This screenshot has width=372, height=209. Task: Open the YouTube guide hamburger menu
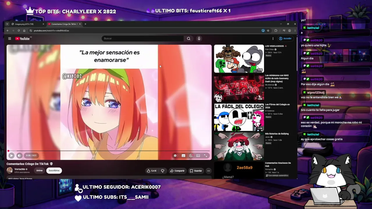[x=10, y=39]
